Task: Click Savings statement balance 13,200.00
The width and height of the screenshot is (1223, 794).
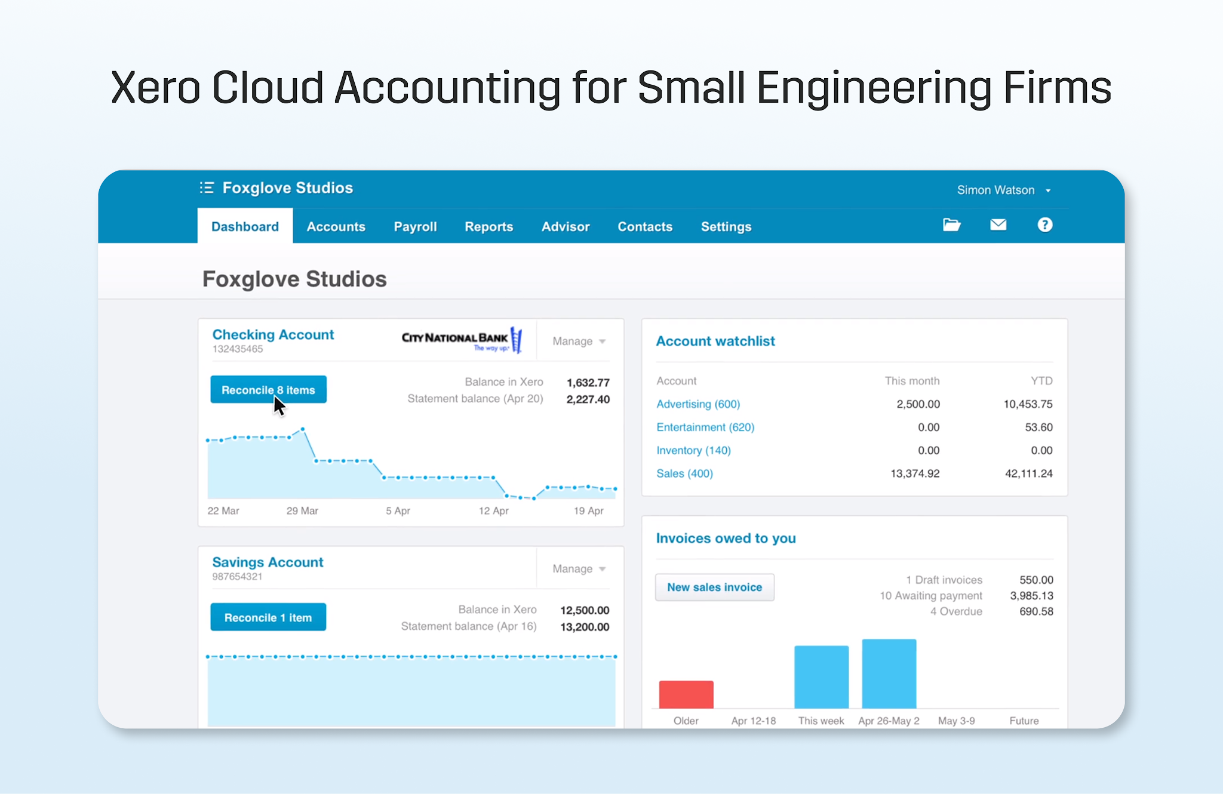Action: [584, 627]
